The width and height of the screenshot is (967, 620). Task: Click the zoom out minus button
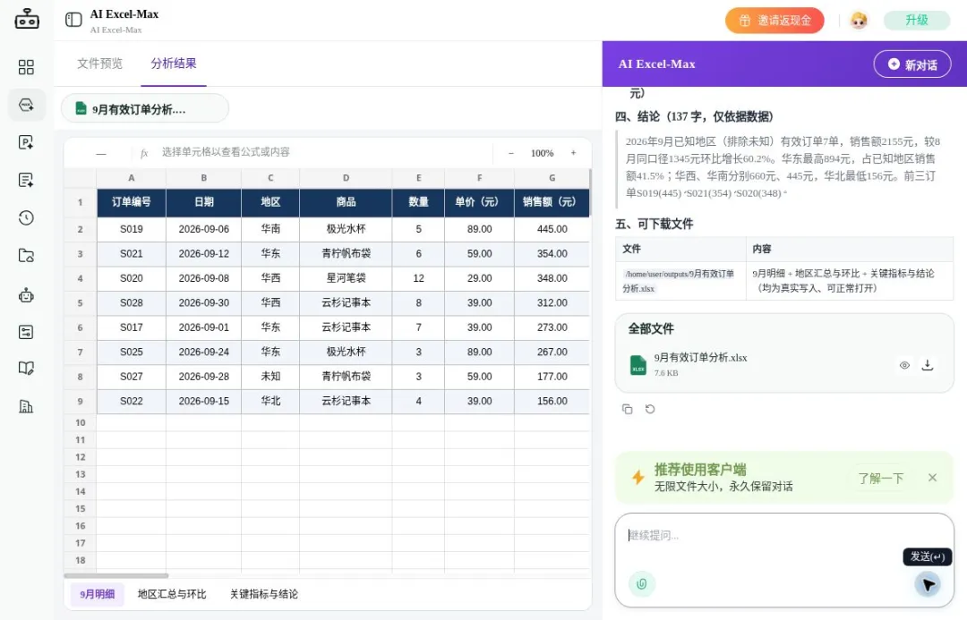coord(510,153)
